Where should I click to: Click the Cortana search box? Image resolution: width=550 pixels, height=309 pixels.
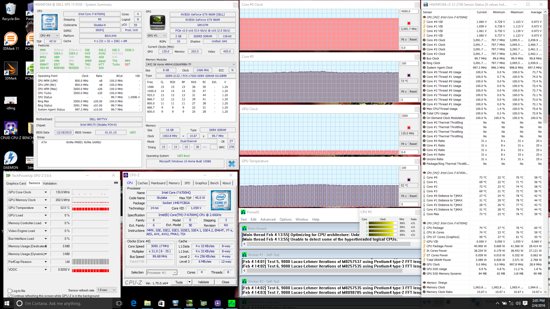[63, 303]
